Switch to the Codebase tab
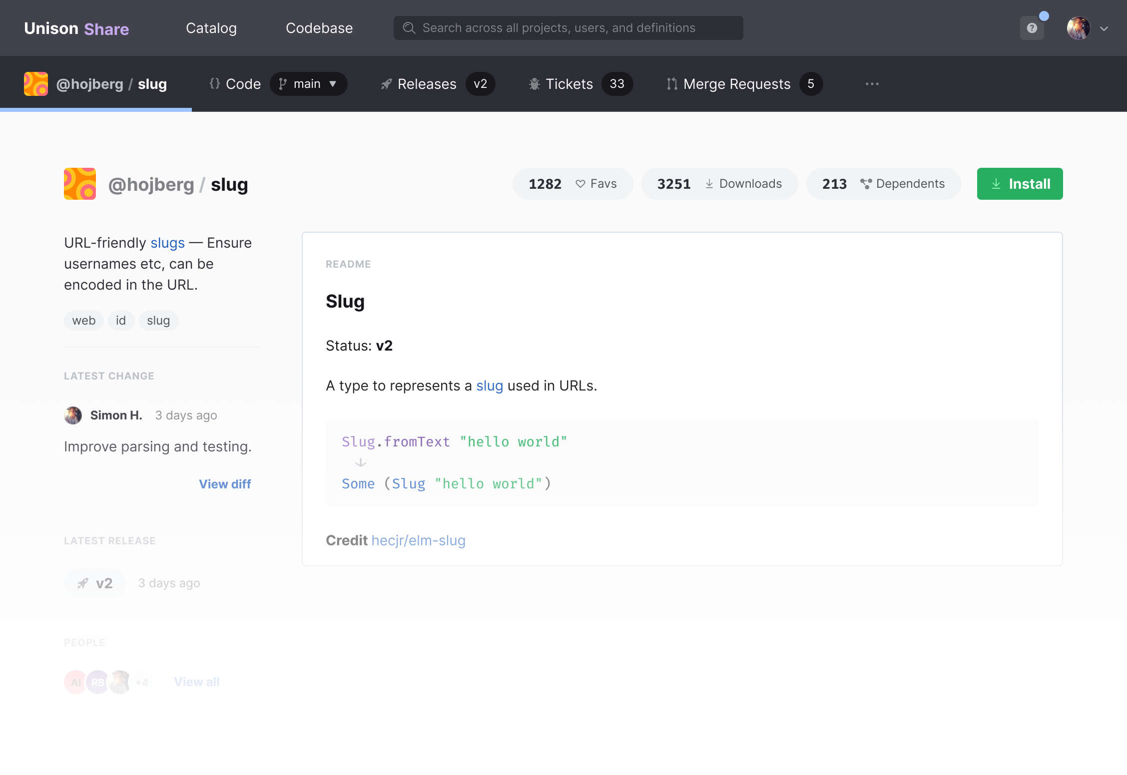 pos(319,28)
